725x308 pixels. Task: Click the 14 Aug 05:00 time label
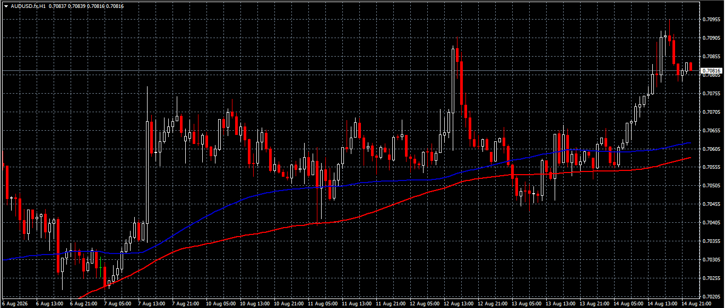coord(627,304)
